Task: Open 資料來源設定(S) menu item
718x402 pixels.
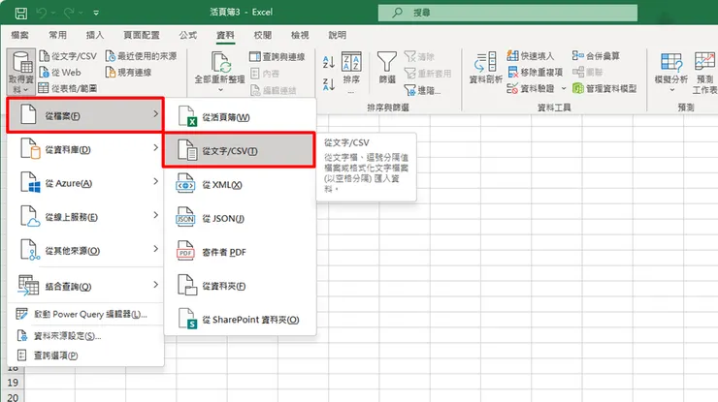Action: pyautogui.click(x=85, y=336)
